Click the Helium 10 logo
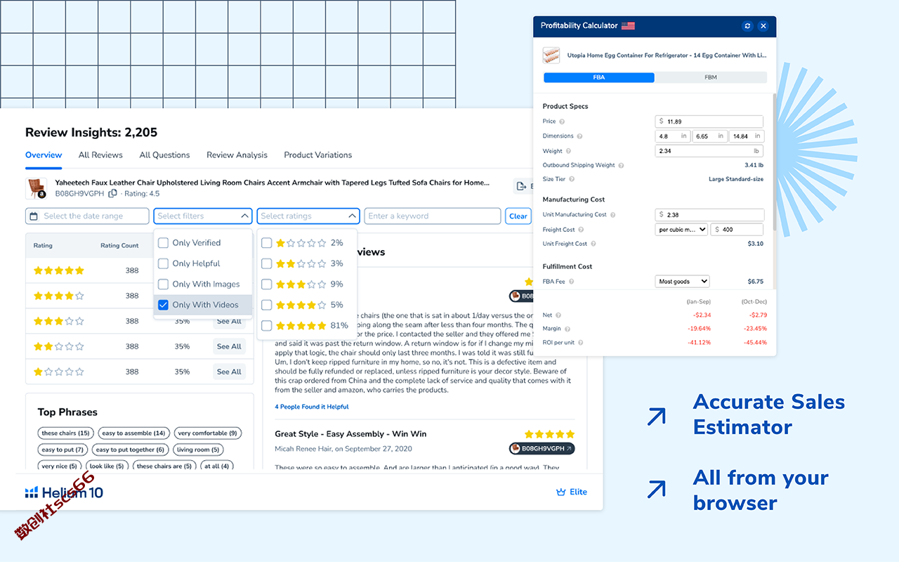 click(x=64, y=492)
